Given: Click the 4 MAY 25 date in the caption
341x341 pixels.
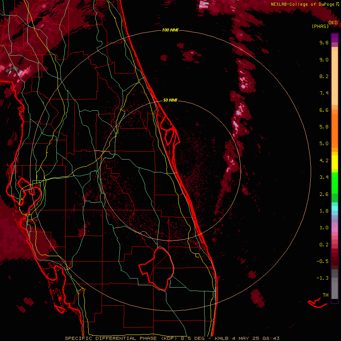Looking at the screenshot, I should (x=246, y=338).
